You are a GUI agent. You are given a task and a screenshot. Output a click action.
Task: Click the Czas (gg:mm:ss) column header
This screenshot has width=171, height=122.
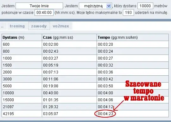(69, 38)
